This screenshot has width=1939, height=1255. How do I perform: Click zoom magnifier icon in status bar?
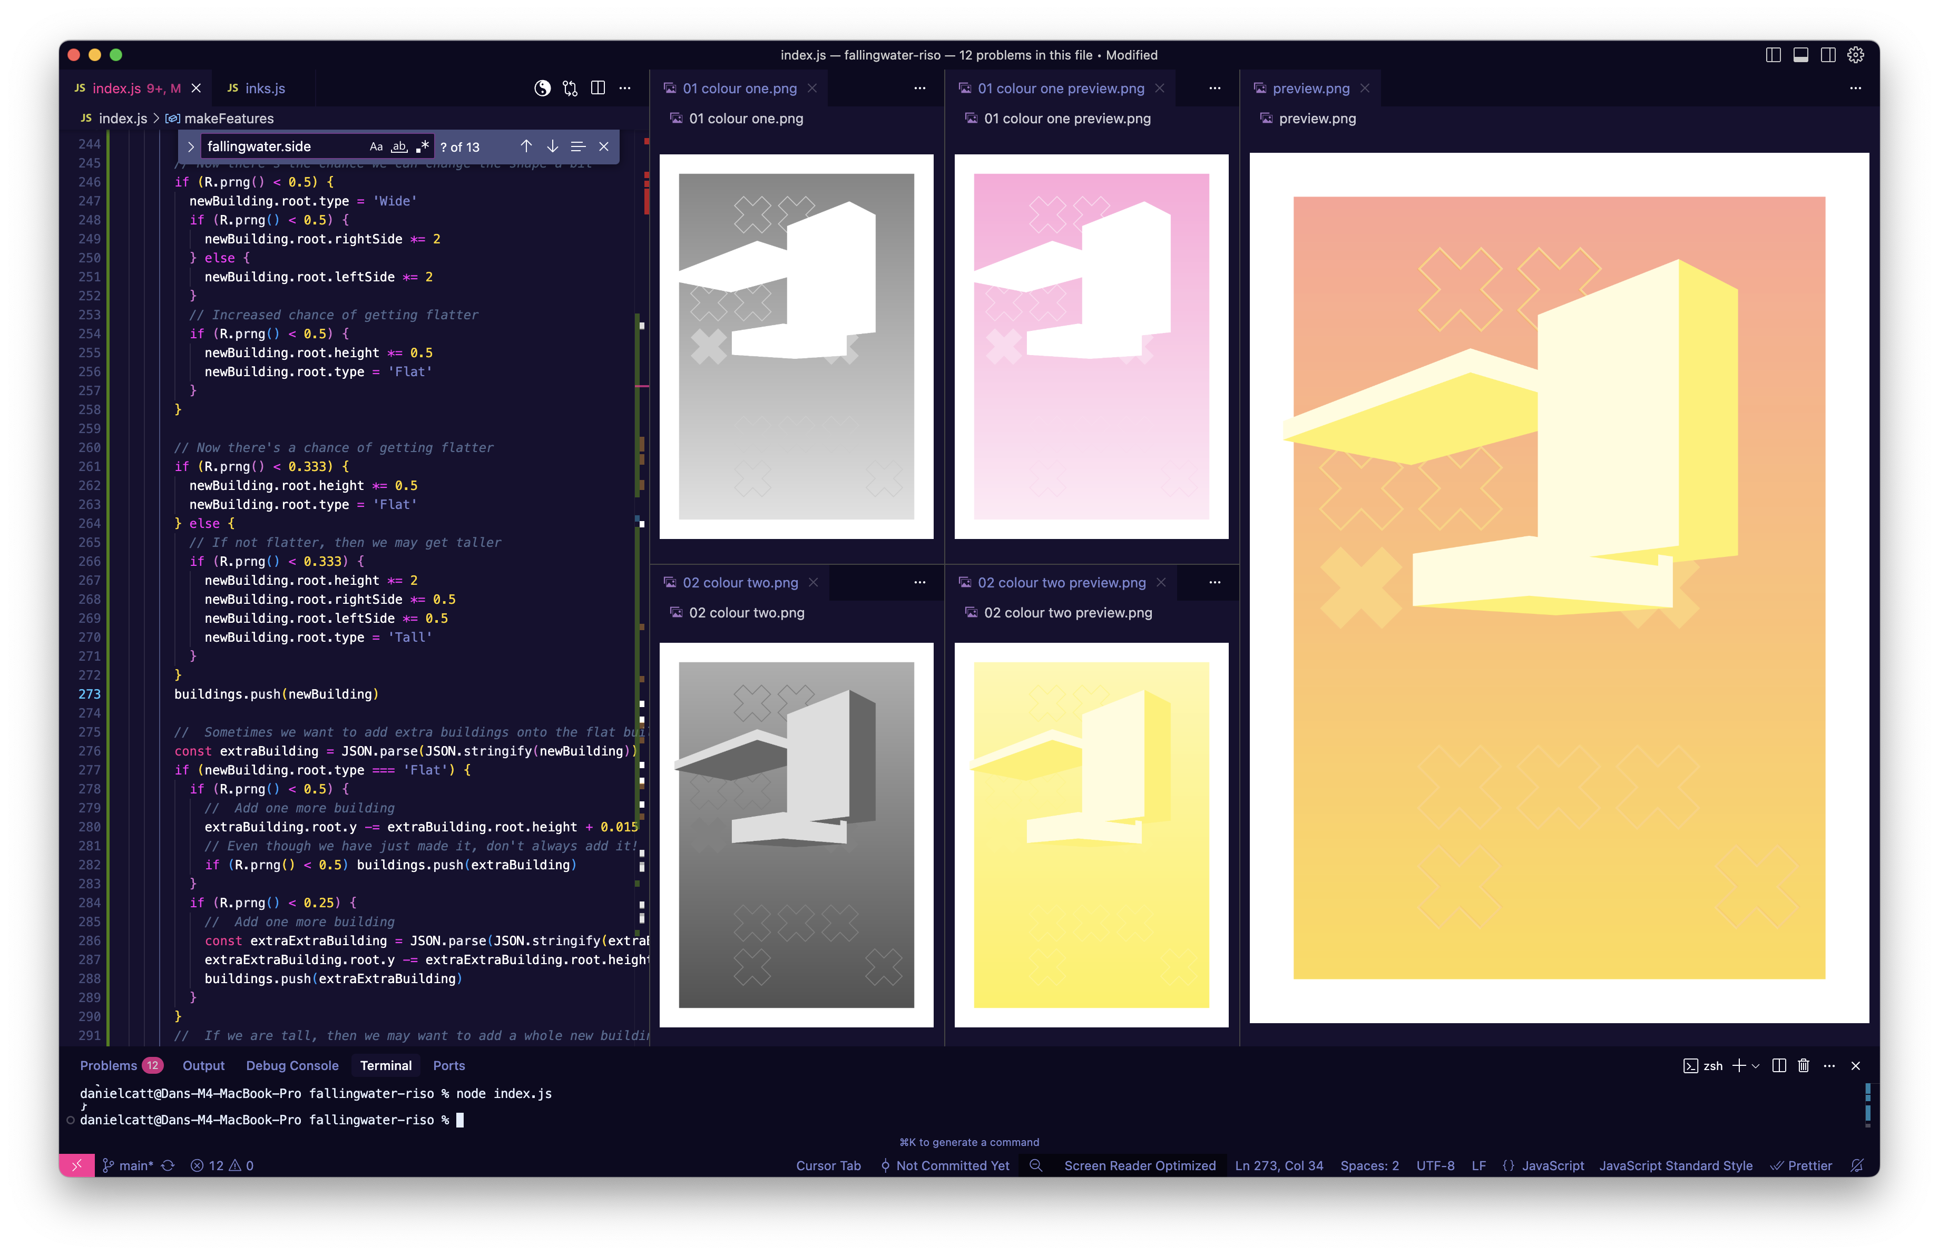1035,1165
